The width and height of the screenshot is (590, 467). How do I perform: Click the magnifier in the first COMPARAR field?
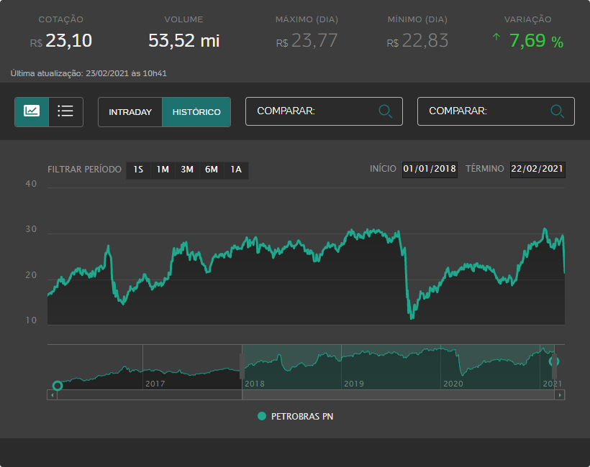pyautogui.click(x=386, y=111)
